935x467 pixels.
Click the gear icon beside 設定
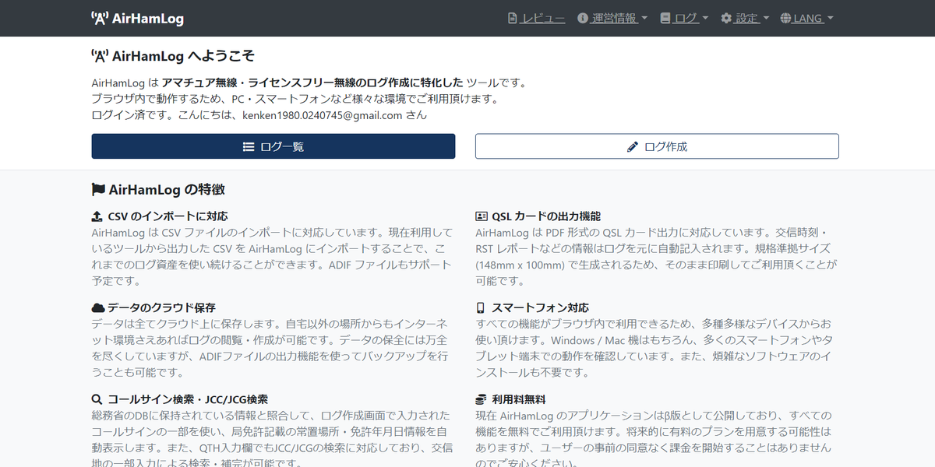click(726, 18)
